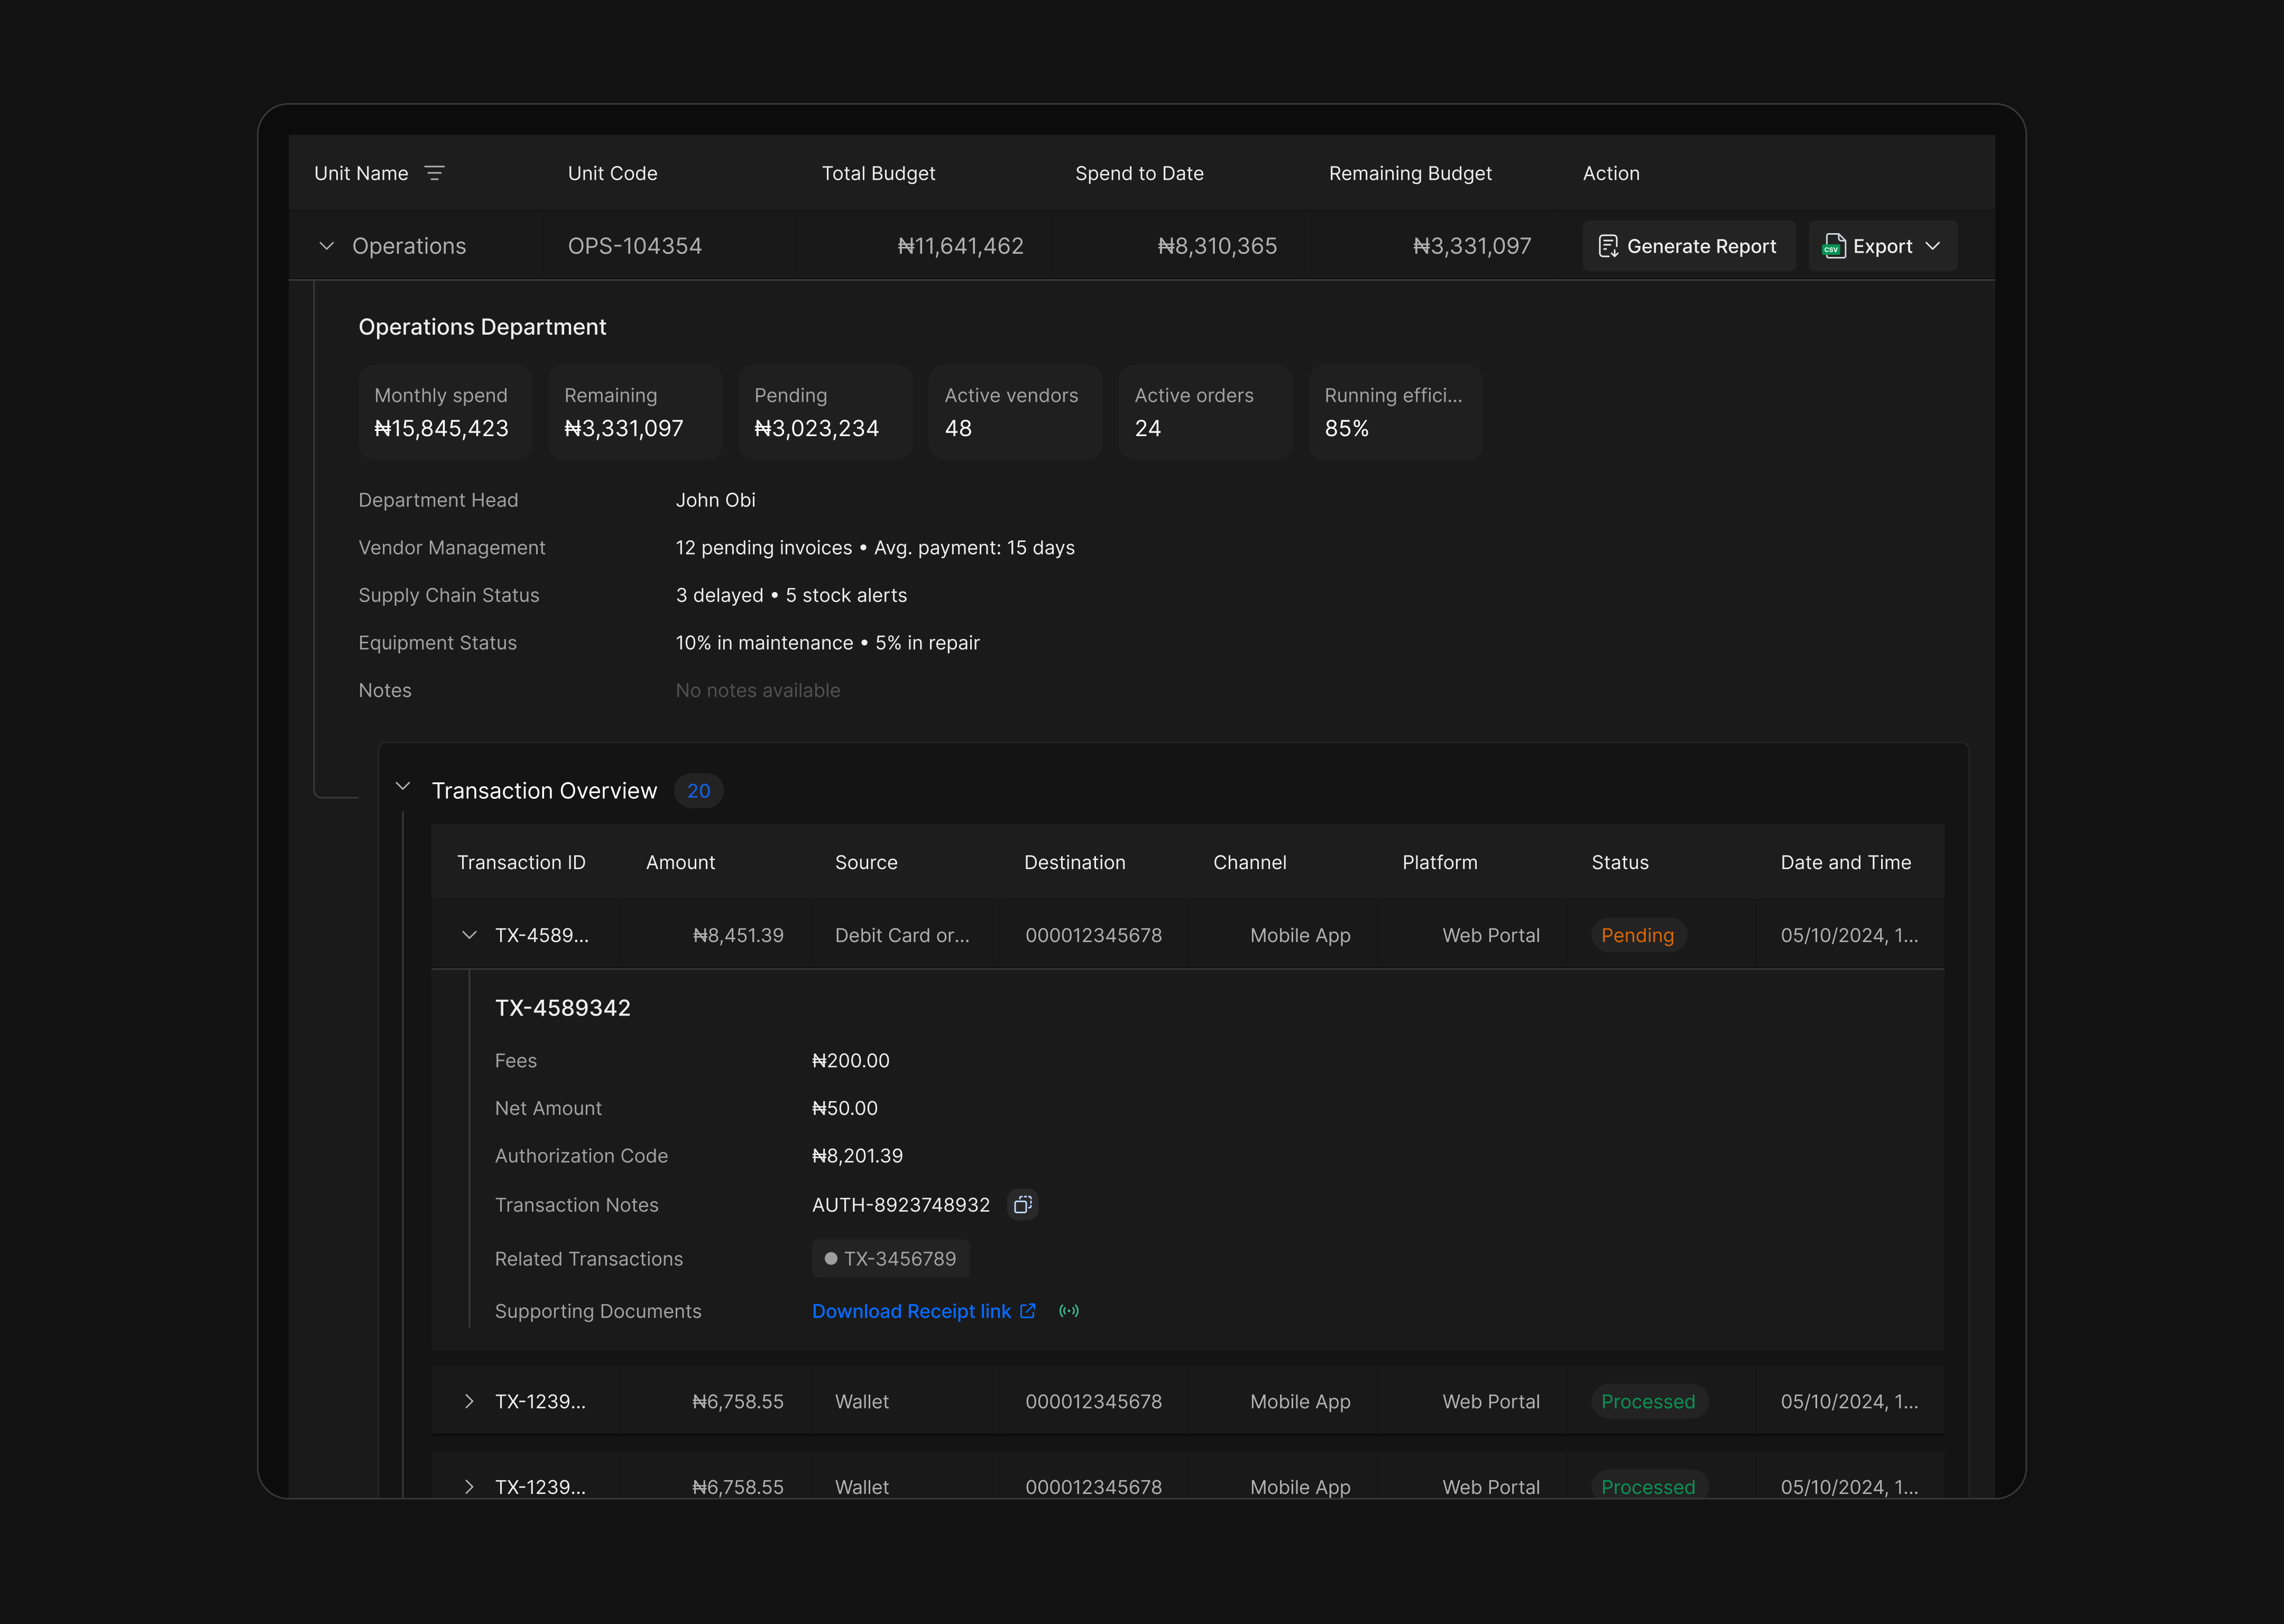This screenshot has height=1624, width=2284.
Task: Click the filter icon beside Unit Name
Action: pyautogui.click(x=435, y=172)
